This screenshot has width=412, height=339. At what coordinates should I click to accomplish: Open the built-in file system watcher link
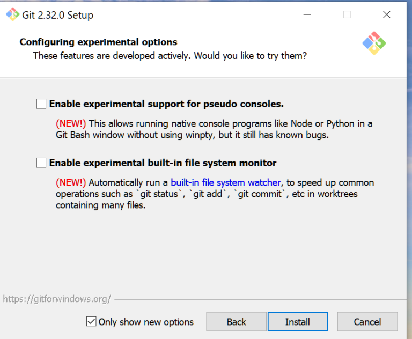click(225, 182)
